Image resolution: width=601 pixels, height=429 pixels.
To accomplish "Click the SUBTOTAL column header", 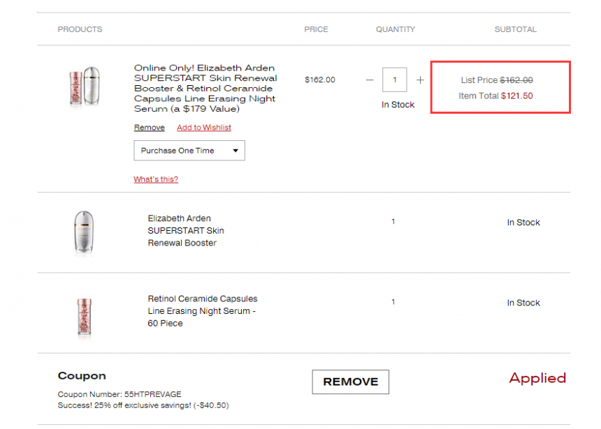I will click(x=515, y=29).
